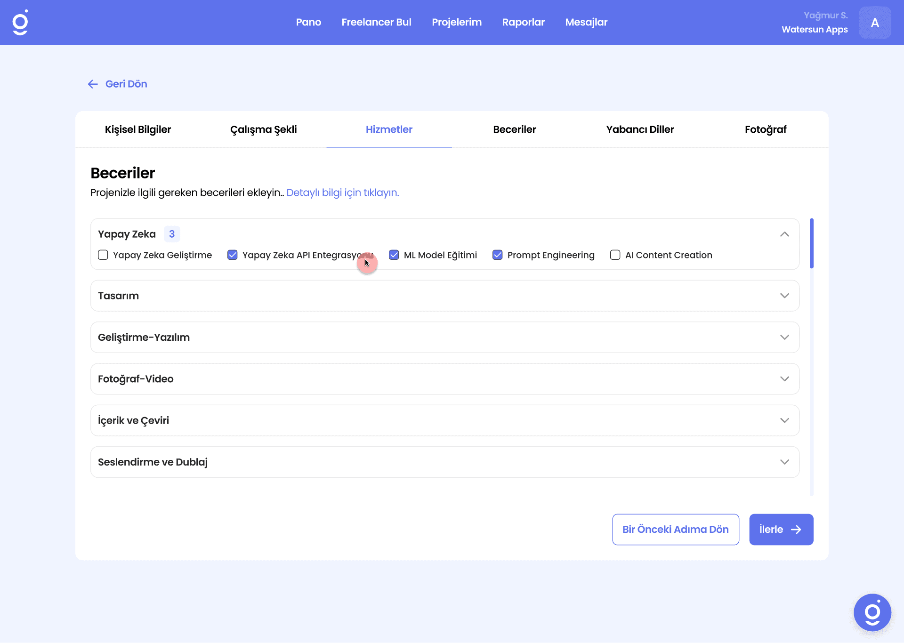Click the back arrow beside Geri Dön
904x643 pixels.
coord(93,84)
